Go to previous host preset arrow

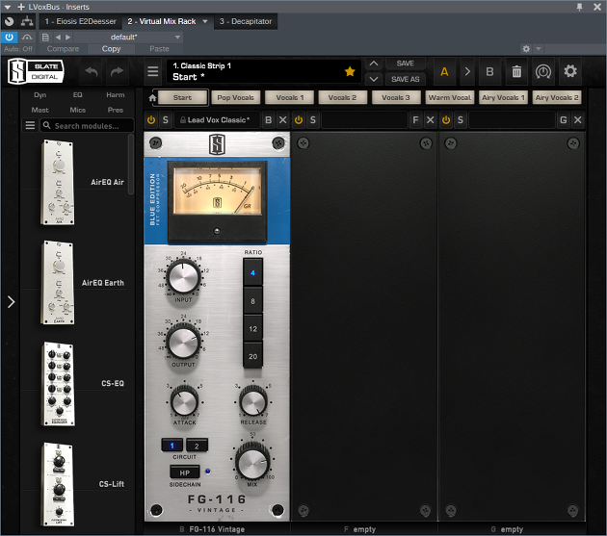click(x=58, y=38)
